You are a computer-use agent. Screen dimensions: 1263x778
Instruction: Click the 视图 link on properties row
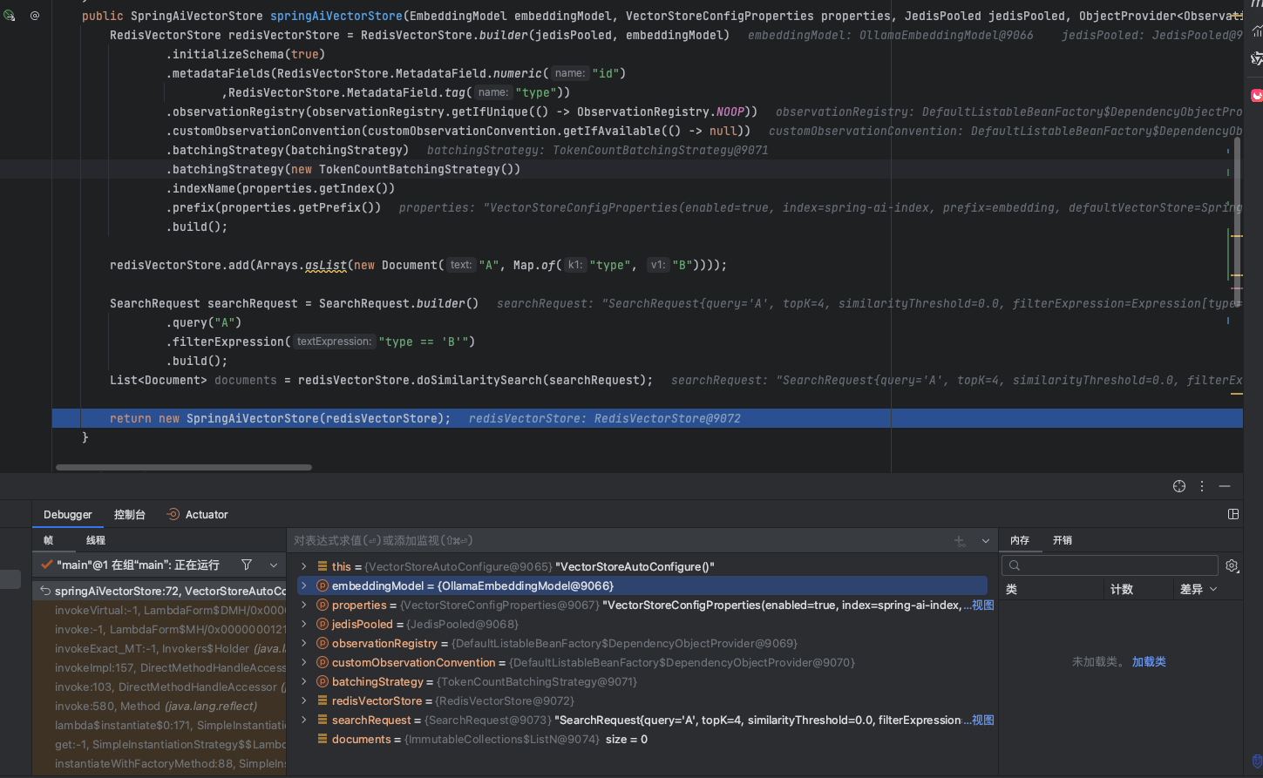coord(983,605)
